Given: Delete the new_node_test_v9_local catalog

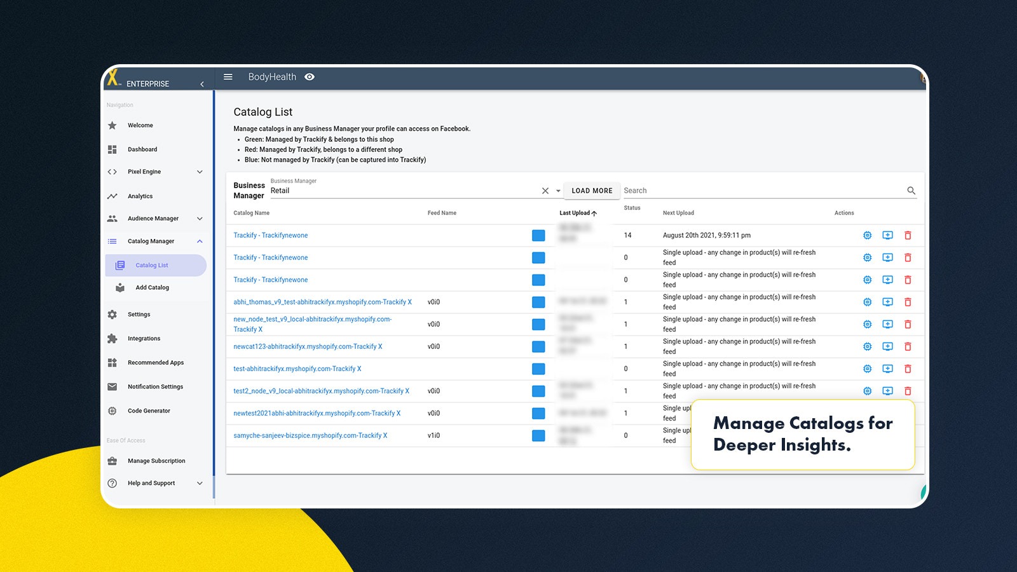Looking at the screenshot, I should tap(908, 324).
